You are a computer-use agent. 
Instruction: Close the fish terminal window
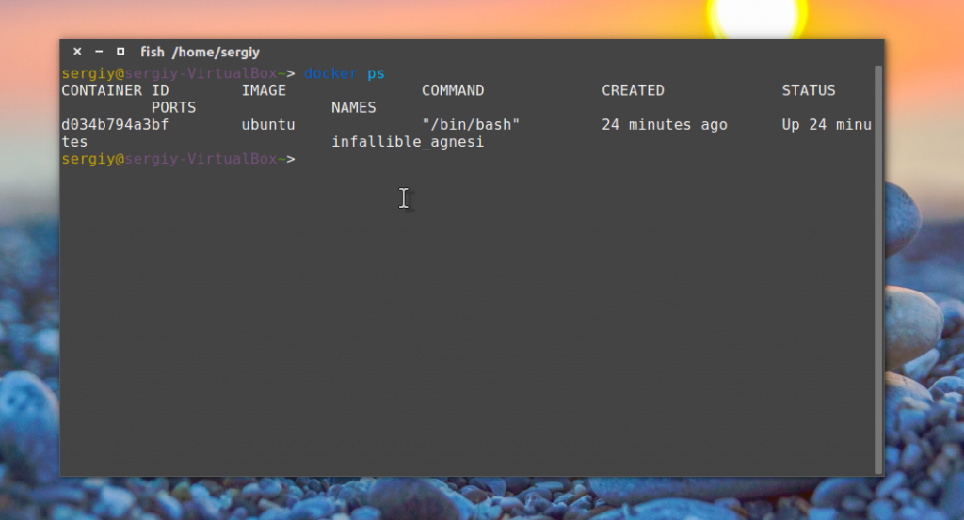pos(77,52)
